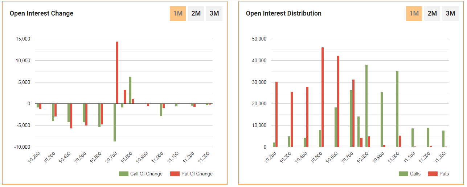Click the green Calls legend swatch
Viewport: 467px width, 187px height.
403,174
